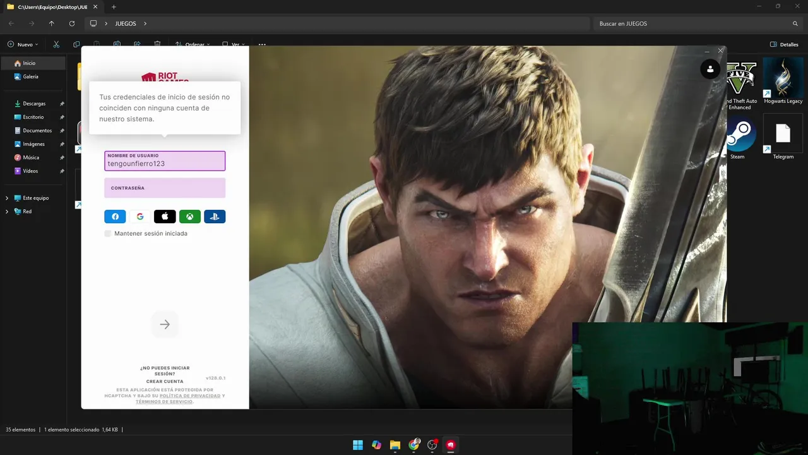Focus the Contraseña password field
This screenshot has width=808, height=455.
point(165,188)
